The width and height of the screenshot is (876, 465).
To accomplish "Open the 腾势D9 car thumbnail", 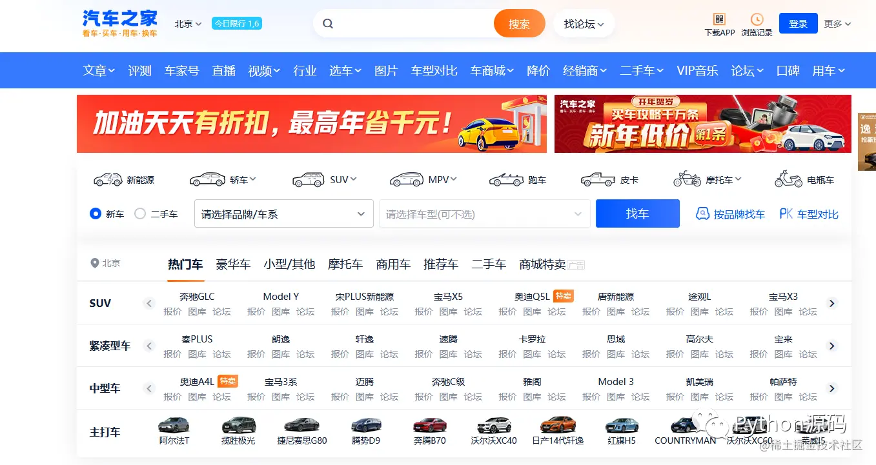I will [366, 425].
